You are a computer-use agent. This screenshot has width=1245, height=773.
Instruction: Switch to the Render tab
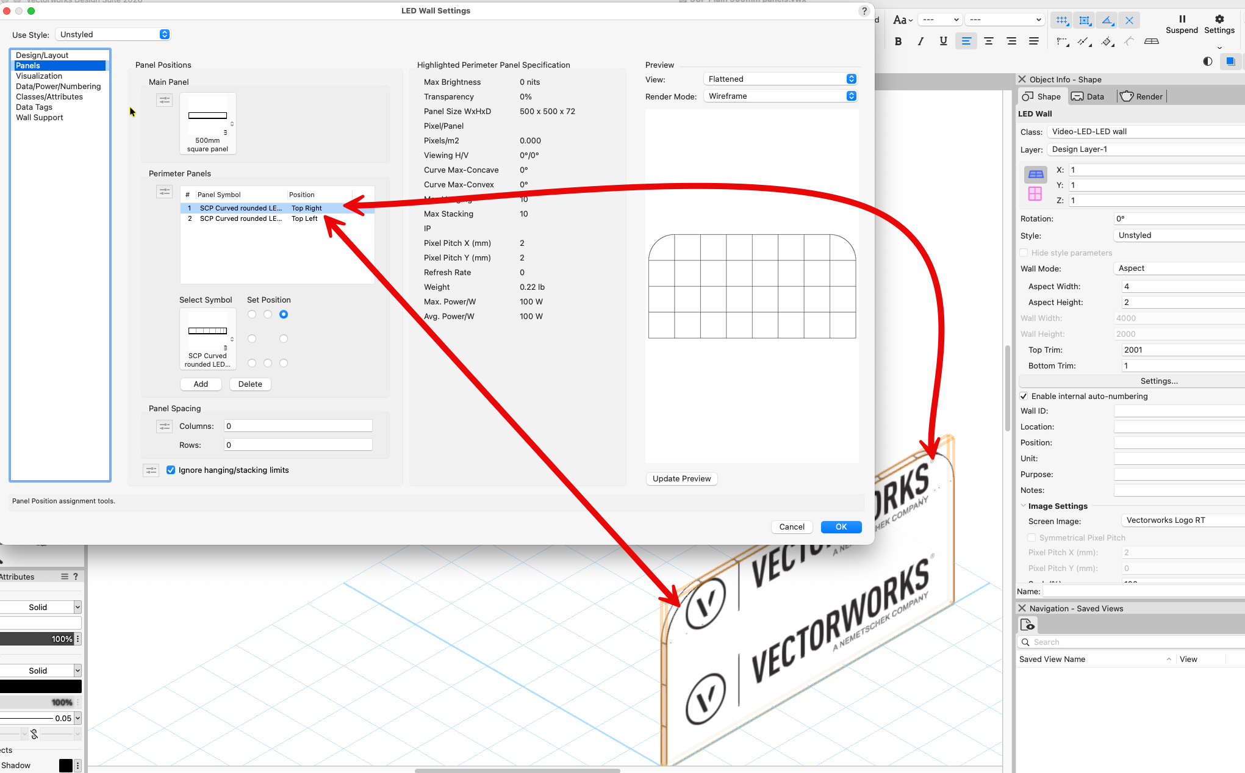pos(1142,96)
